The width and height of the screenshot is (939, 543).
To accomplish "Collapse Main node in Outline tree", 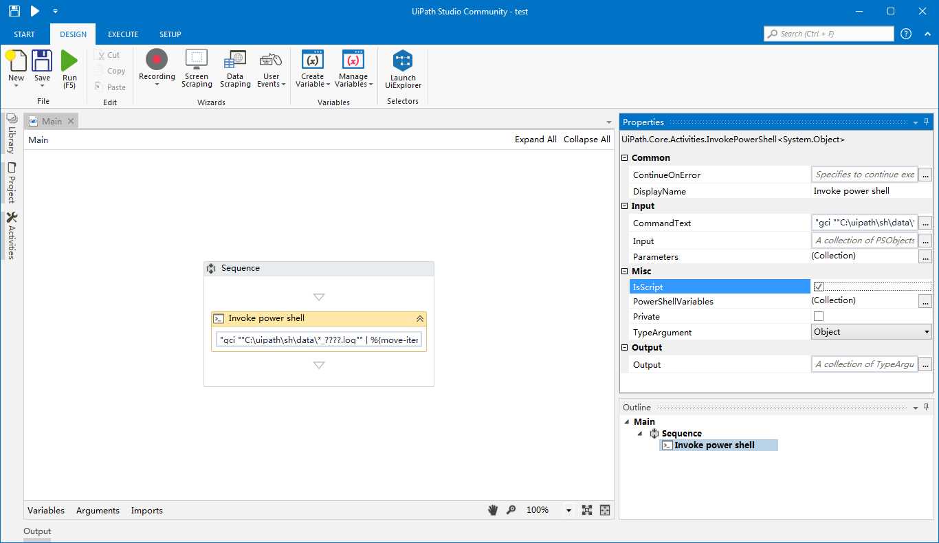I will (x=626, y=422).
